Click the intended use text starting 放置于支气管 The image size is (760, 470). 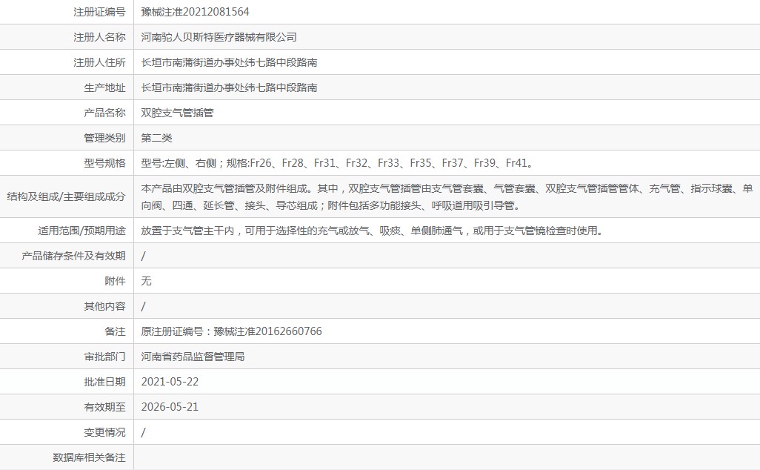click(373, 231)
